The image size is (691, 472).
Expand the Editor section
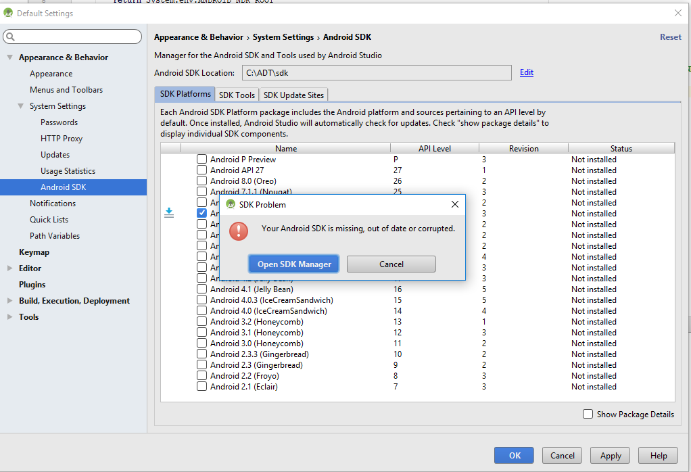click(9, 268)
